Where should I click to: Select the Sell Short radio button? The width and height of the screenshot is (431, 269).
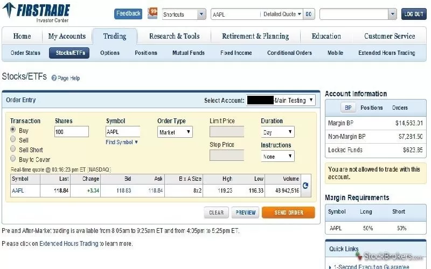pos(13,149)
